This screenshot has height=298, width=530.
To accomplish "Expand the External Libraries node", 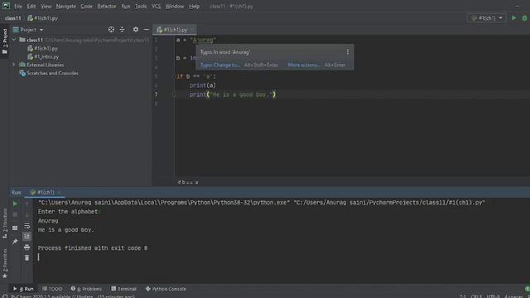I will [14, 65].
